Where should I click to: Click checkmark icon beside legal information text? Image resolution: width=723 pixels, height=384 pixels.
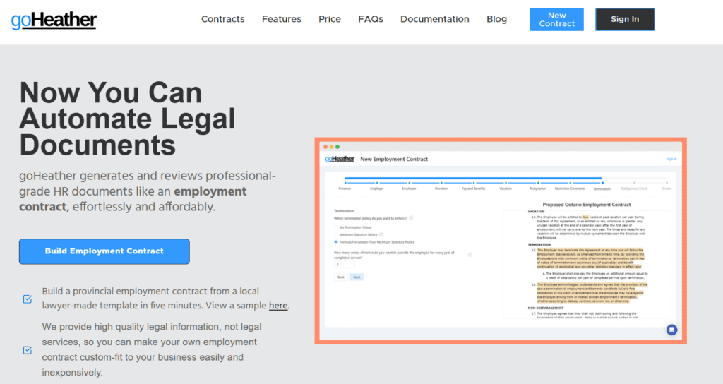(x=28, y=350)
